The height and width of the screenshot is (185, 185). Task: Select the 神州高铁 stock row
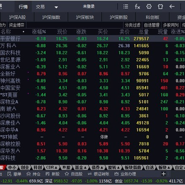[92, 81]
